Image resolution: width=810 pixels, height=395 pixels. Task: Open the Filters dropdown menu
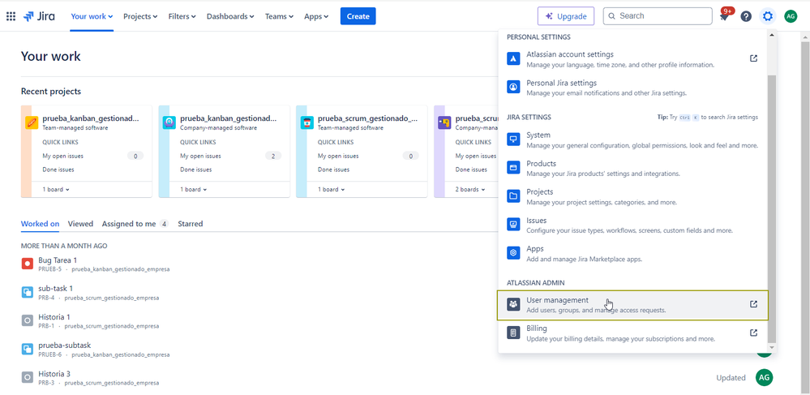click(x=182, y=16)
